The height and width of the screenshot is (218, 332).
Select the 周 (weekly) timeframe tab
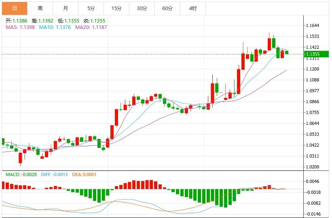[40, 8]
